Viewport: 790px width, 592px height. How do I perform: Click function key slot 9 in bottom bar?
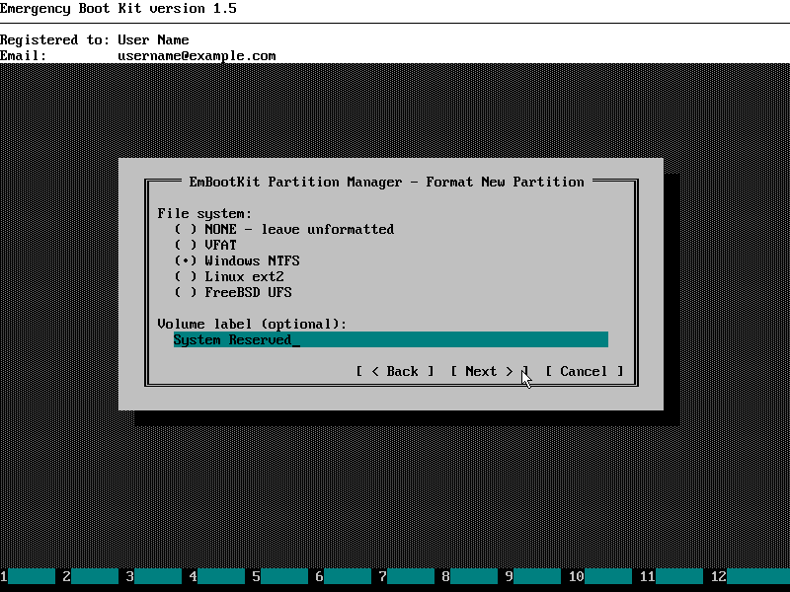pyautogui.click(x=533, y=576)
